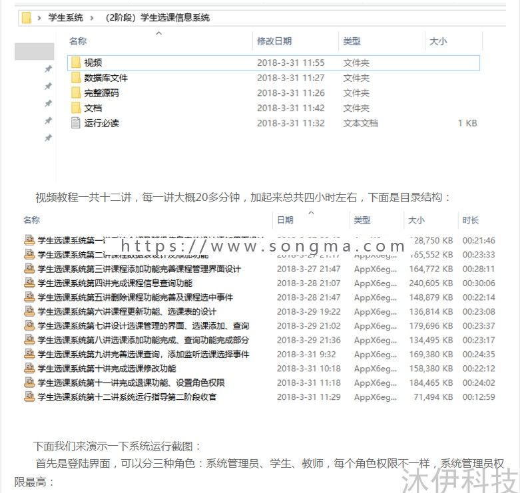
Task: Select 学生选课系统第三讲课程添加功能完善课程管理界面设计
Action: (139, 269)
